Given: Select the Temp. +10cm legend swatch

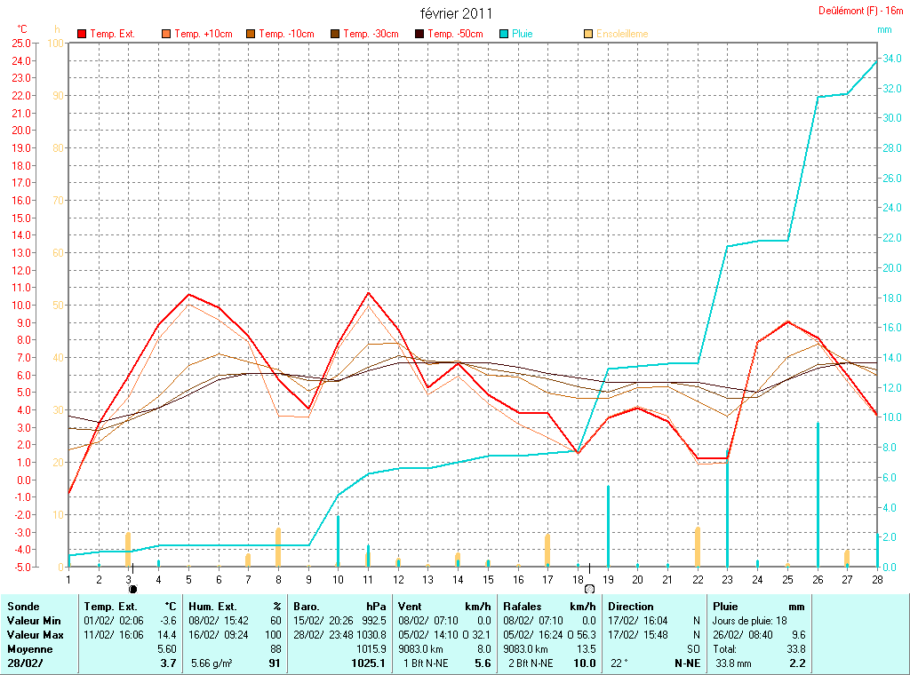Looking at the screenshot, I should coord(166,34).
